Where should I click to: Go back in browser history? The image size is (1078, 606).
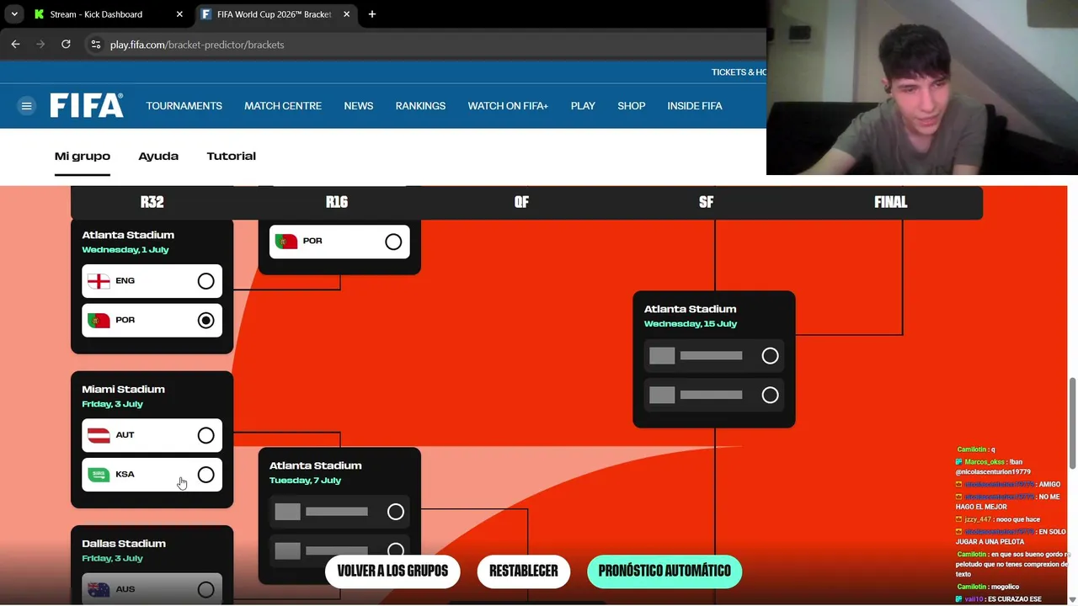coord(15,44)
